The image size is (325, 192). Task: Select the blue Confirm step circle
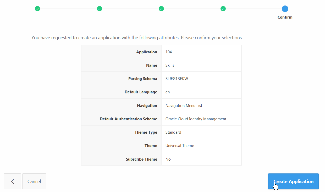coord(285,9)
